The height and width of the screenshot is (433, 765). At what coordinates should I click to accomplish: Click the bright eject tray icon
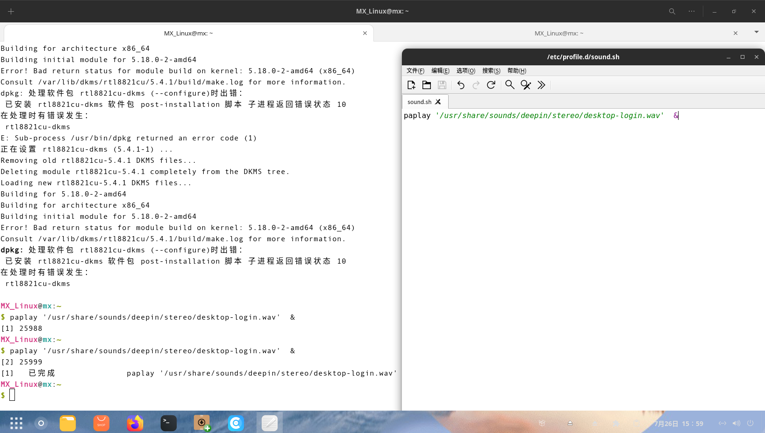570,423
